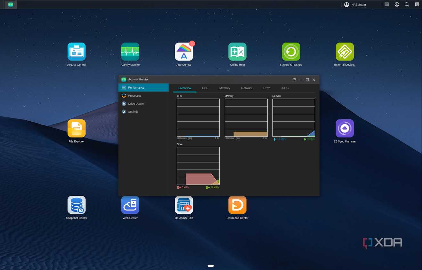Launch Backup & Restore app
Viewport: 422px width, 270px height.
291,52
